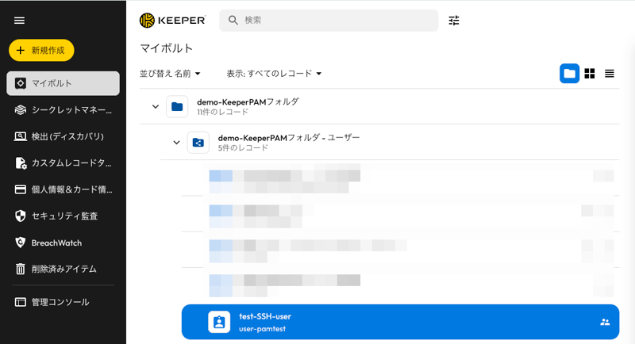The image size is (635, 344).
Task: Open セキュリティ監査 from the sidebar
Action: (x=63, y=216)
